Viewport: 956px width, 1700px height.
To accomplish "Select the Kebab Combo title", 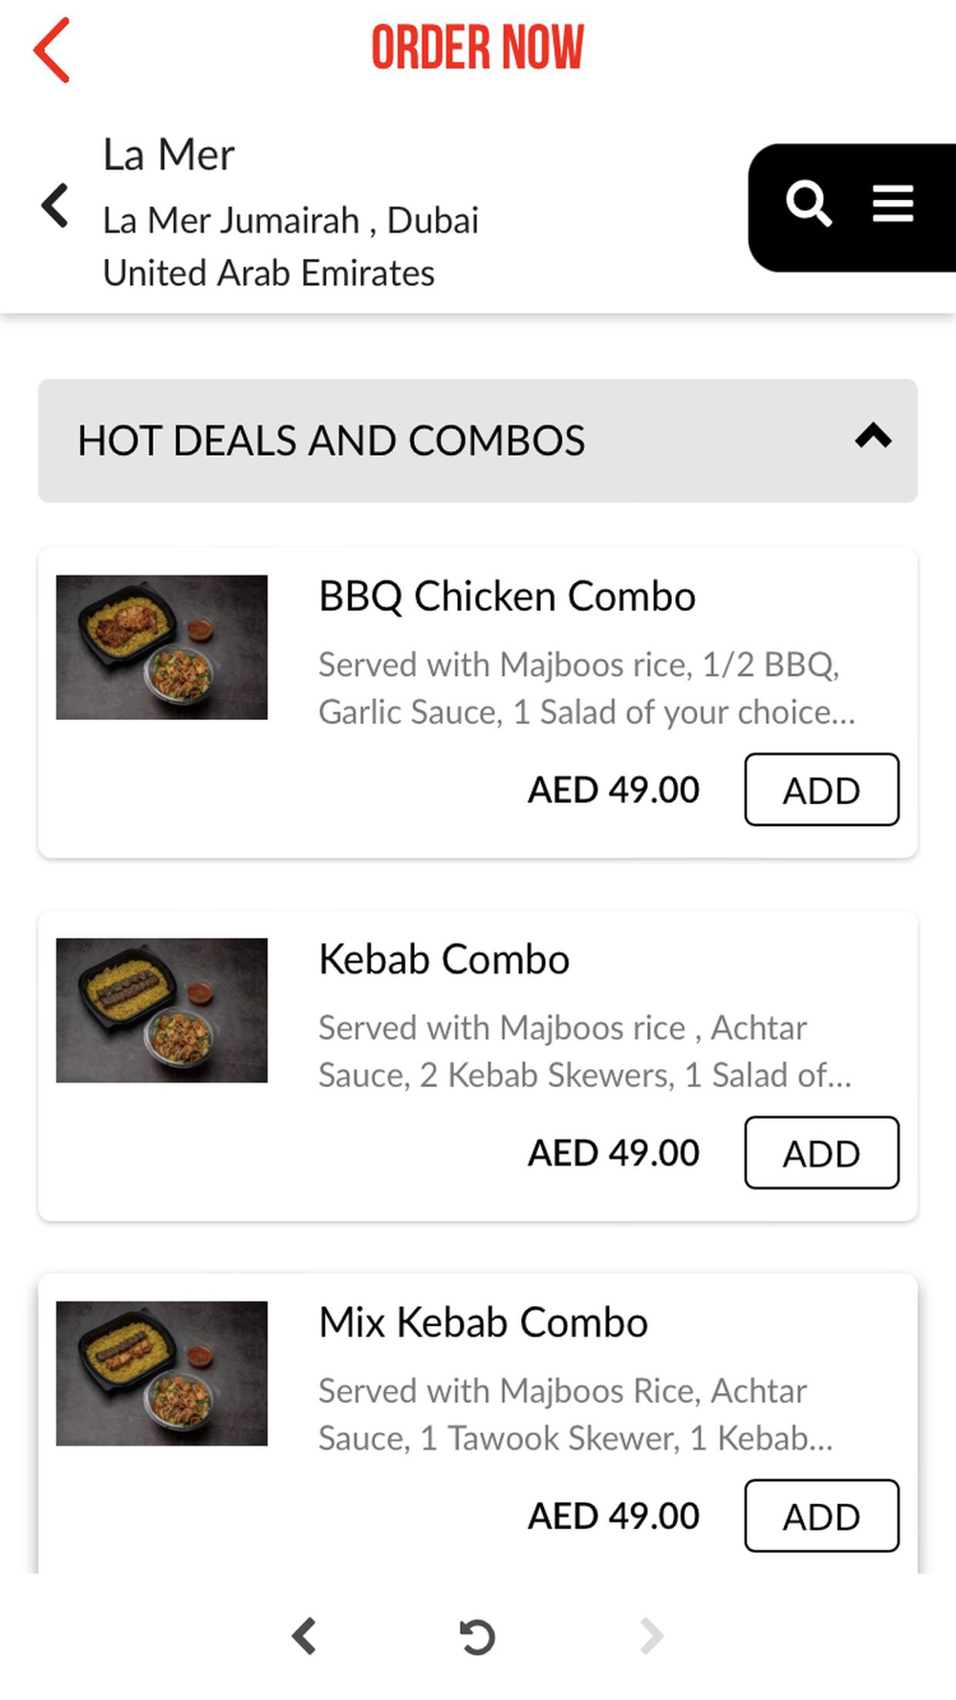I will point(444,960).
